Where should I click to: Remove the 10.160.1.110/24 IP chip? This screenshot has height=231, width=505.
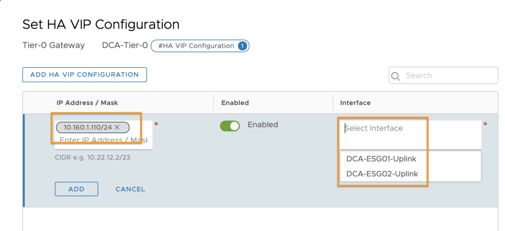(117, 127)
